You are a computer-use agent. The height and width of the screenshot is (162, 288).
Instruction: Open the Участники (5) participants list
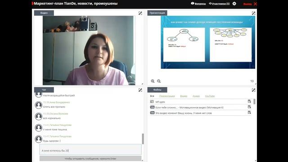(221, 4)
